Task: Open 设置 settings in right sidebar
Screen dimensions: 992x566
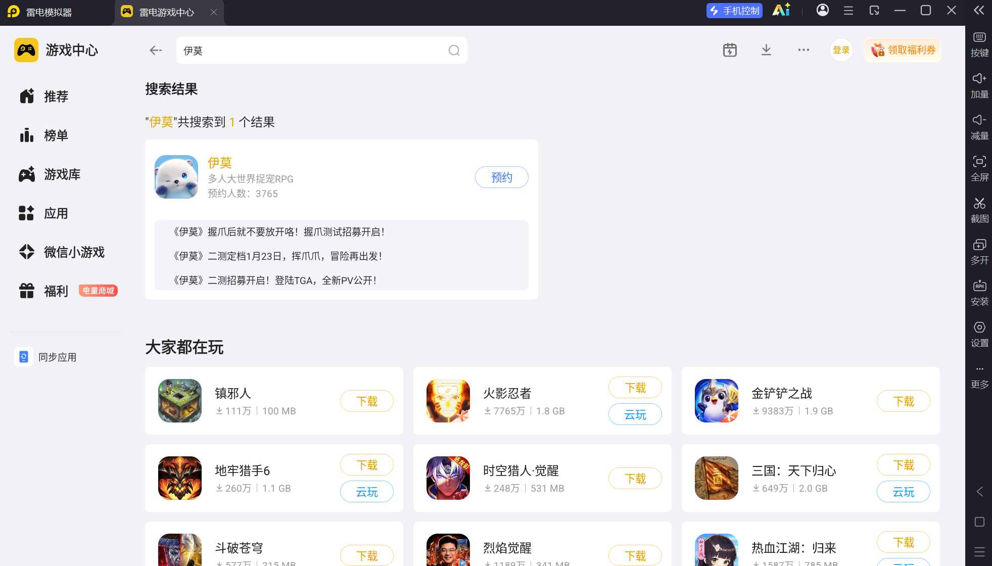Action: tap(979, 335)
